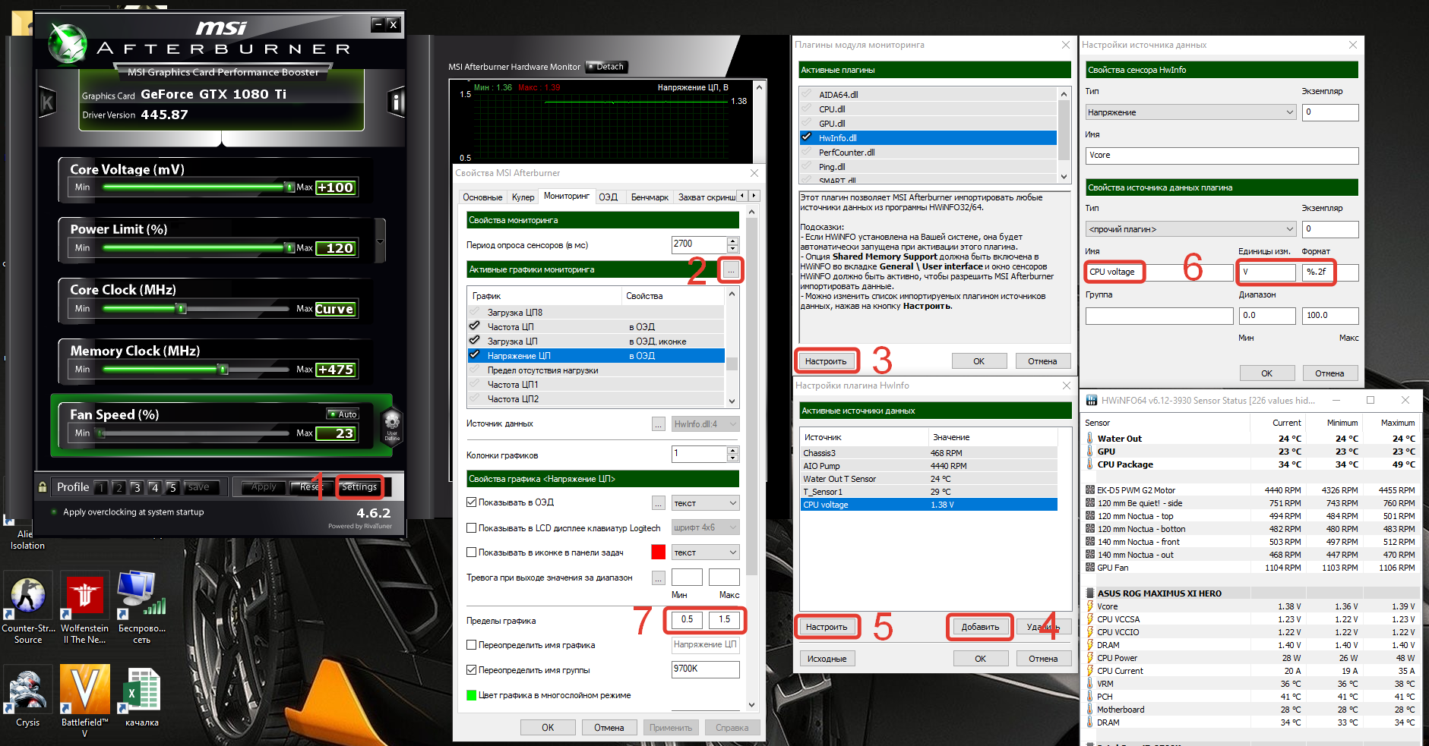Adjust the Core Clock slider handle
This screenshot has width=1429, height=746.
click(x=181, y=309)
